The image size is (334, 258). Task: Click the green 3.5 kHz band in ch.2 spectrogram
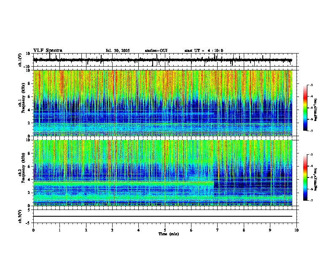tap(124, 183)
